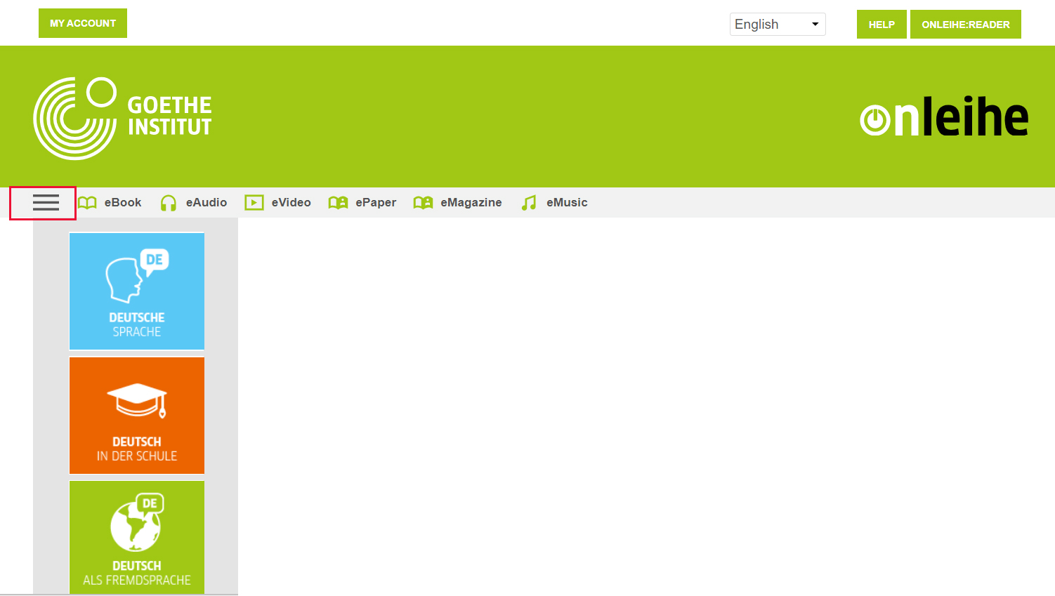
Task: Click the Onleihe logo
Action: click(943, 117)
